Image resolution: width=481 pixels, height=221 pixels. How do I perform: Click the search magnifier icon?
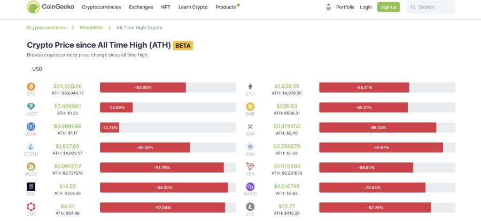(413, 7)
